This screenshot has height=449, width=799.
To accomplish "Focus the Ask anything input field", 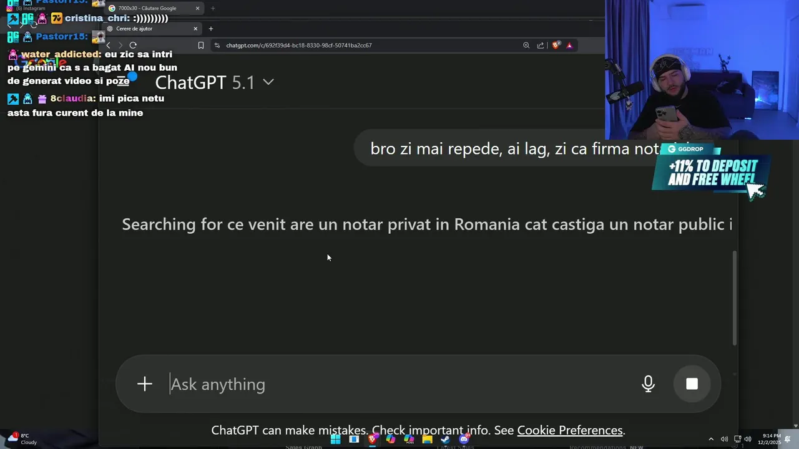I will coord(399,384).
